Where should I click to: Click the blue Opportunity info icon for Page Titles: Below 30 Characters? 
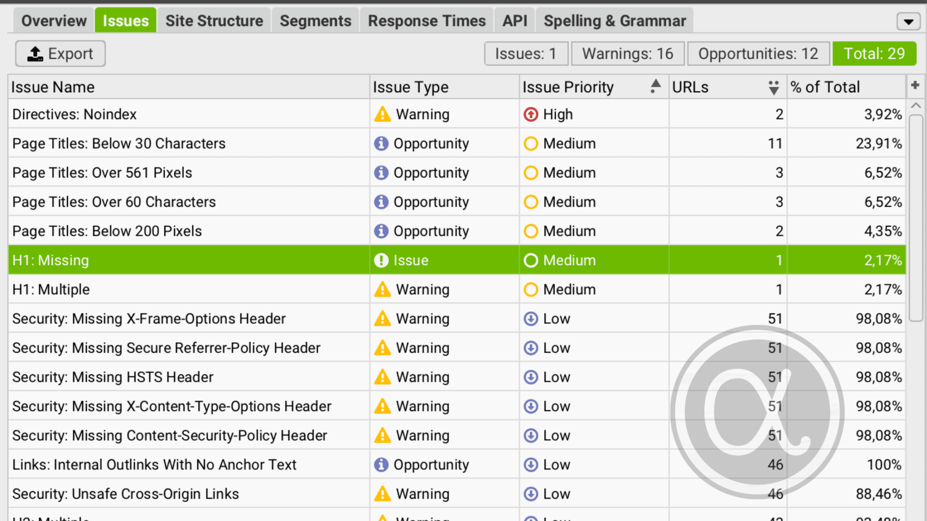[382, 143]
